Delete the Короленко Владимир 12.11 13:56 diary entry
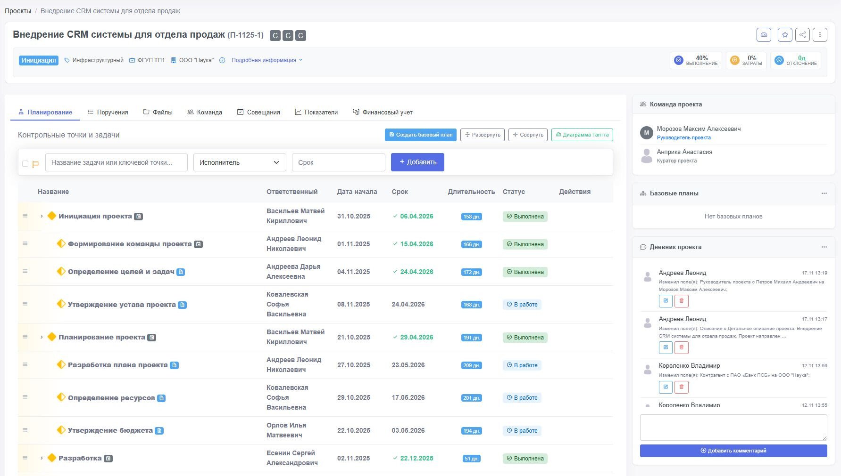Viewport: 841px width, 476px height. tap(681, 387)
